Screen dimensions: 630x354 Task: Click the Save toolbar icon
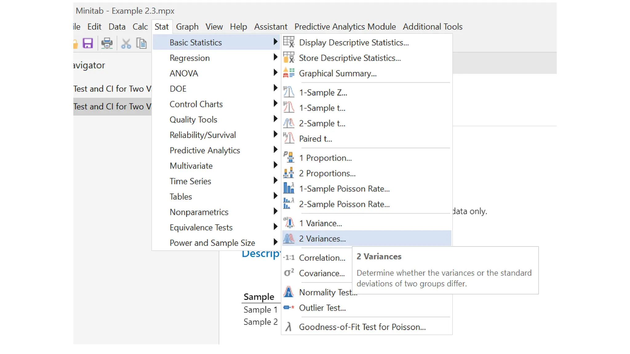coord(88,43)
